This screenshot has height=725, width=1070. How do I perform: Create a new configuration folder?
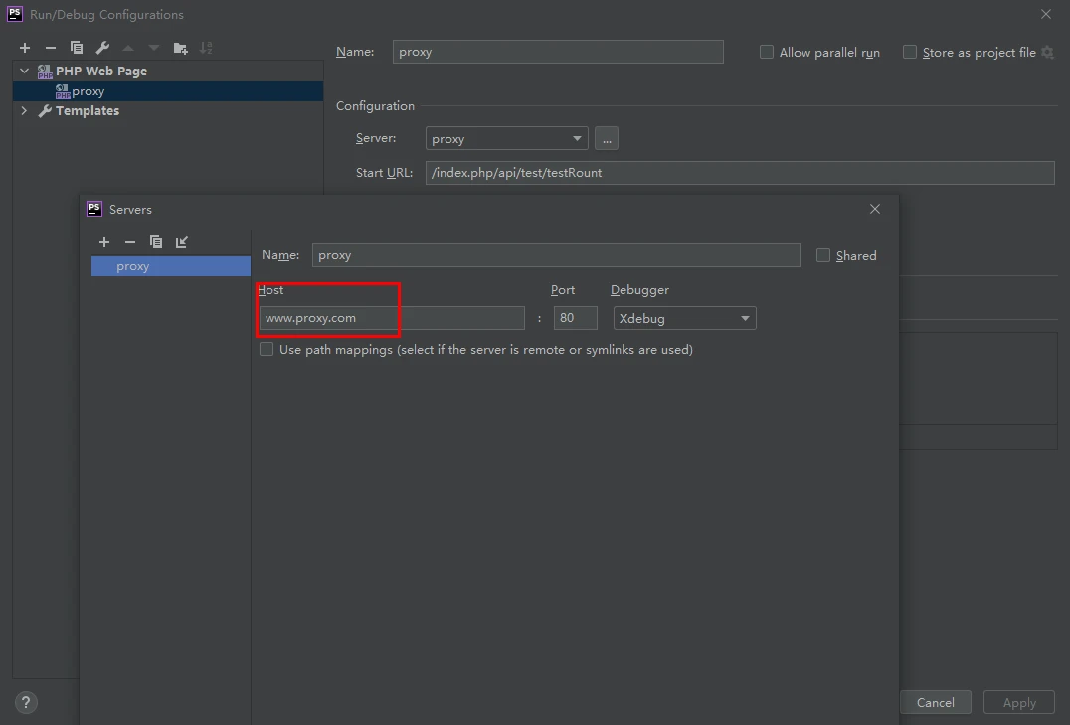click(180, 48)
